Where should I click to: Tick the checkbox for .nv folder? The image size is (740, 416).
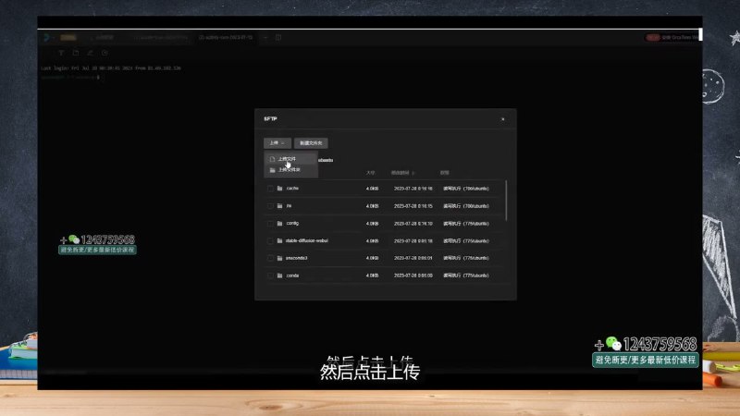tap(270, 206)
